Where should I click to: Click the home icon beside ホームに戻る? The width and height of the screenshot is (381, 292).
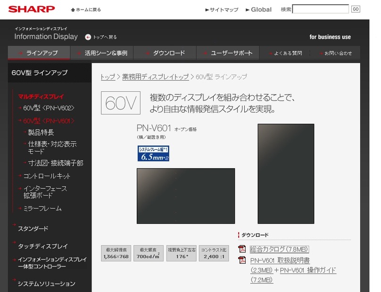coord(73,10)
